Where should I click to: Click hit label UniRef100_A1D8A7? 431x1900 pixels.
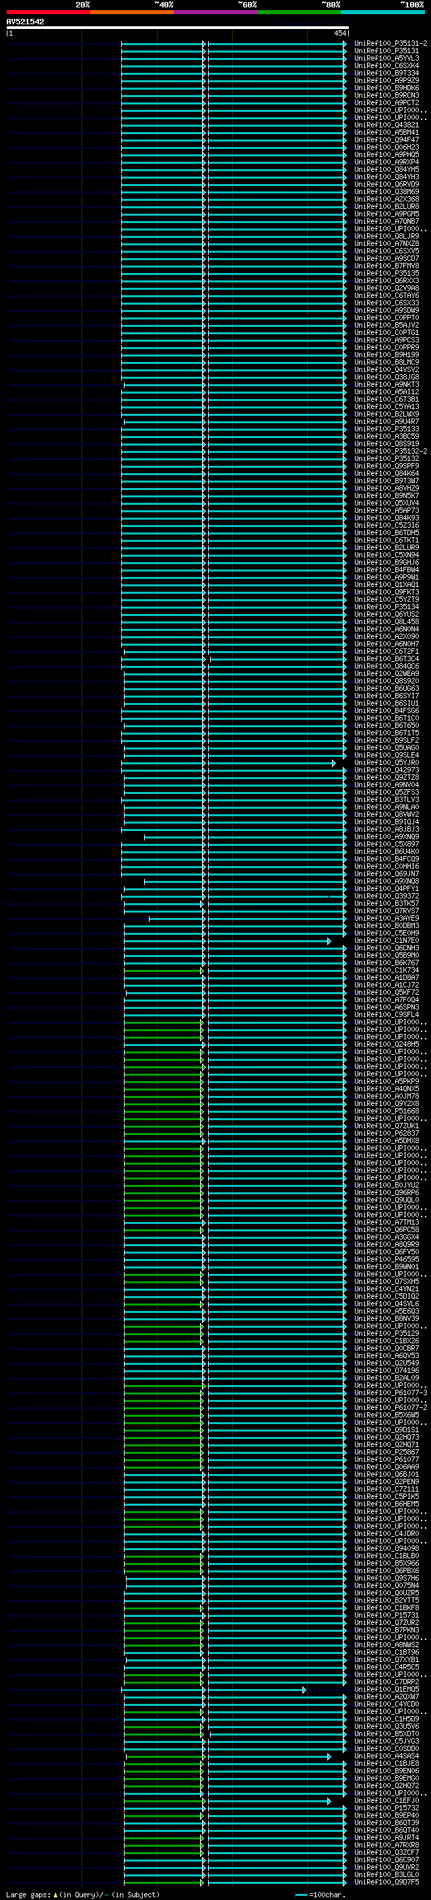coord(387,977)
